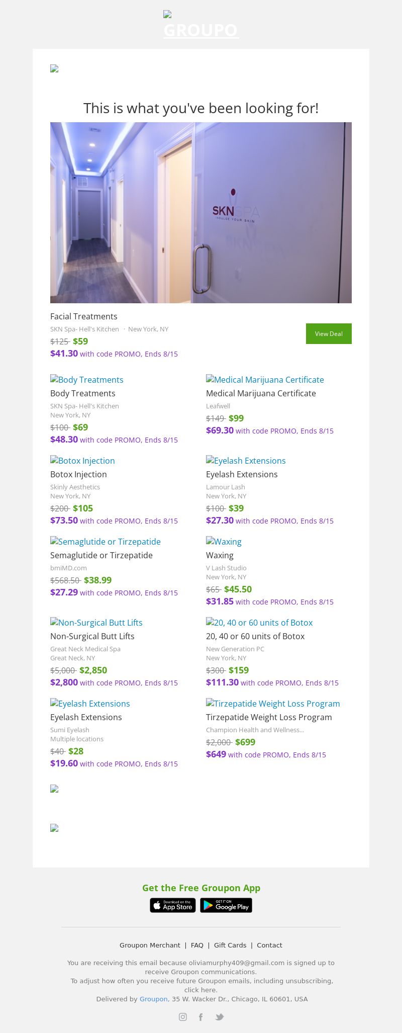Download on the App Store badge
Screen dimensions: 402x1033
[173, 905]
